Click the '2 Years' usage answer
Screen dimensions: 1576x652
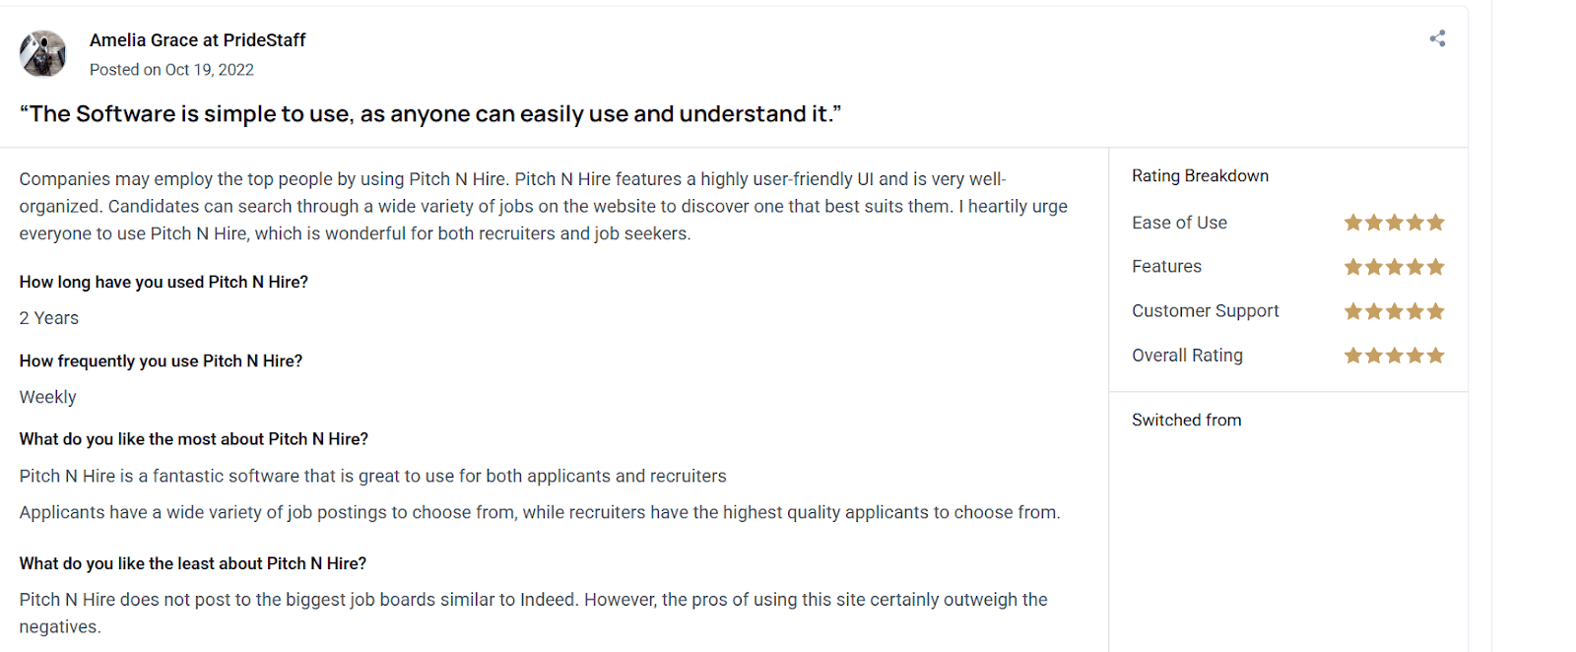(x=49, y=318)
